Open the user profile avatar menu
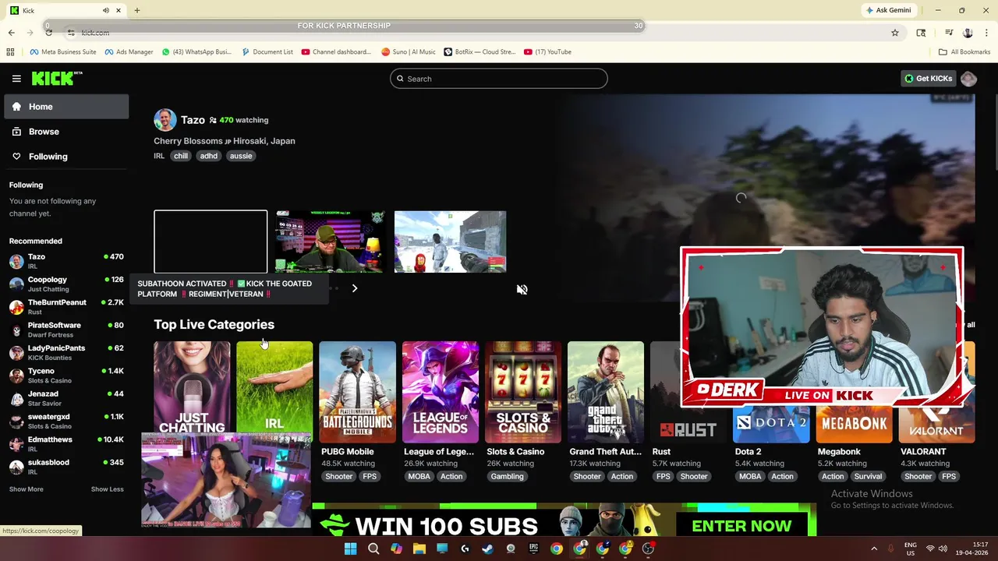This screenshot has height=561, width=998. pos(968,79)
